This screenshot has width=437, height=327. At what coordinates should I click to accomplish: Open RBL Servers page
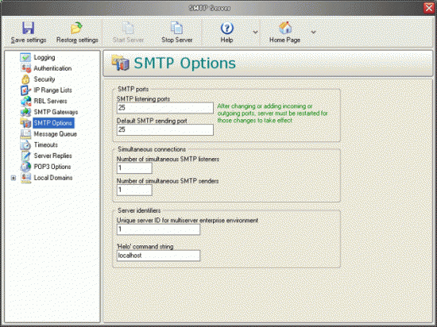coord(50,101)
